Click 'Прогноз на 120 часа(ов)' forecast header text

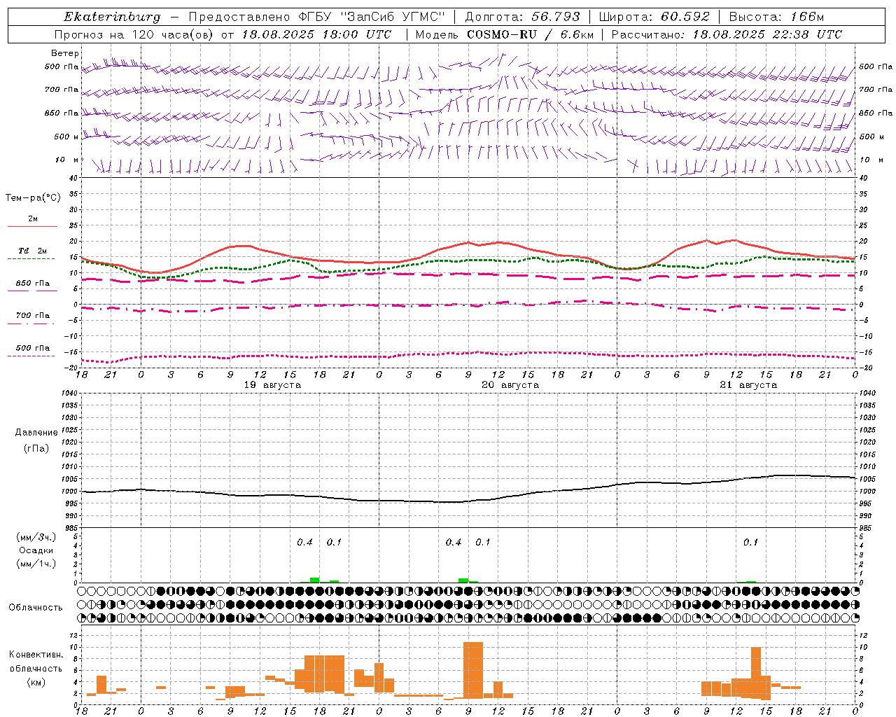135,34
